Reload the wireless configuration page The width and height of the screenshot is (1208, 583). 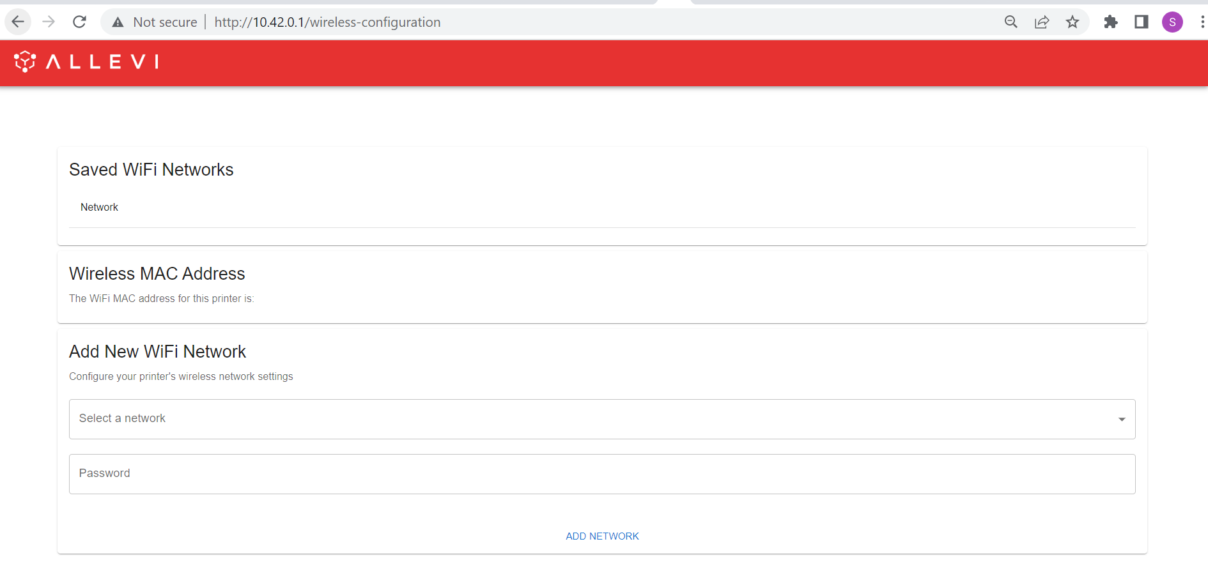coord(79,22)
